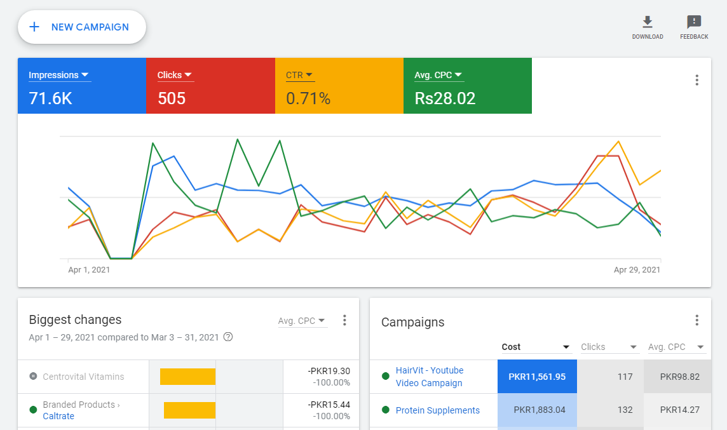This screenshot has width=727, height=430.
Task: Click the 117 clicks cell
Action: (610, 377)
